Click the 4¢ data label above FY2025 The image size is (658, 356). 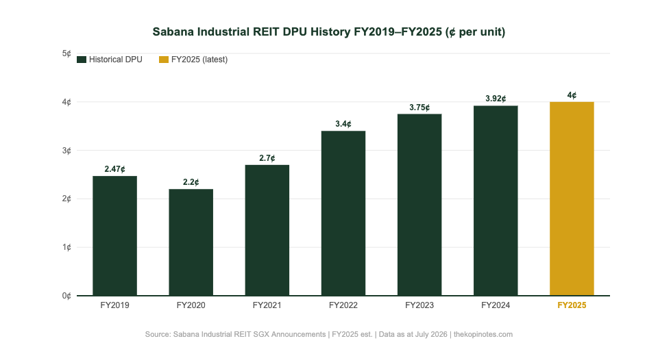pyautogui.click(x=572, y=95)
